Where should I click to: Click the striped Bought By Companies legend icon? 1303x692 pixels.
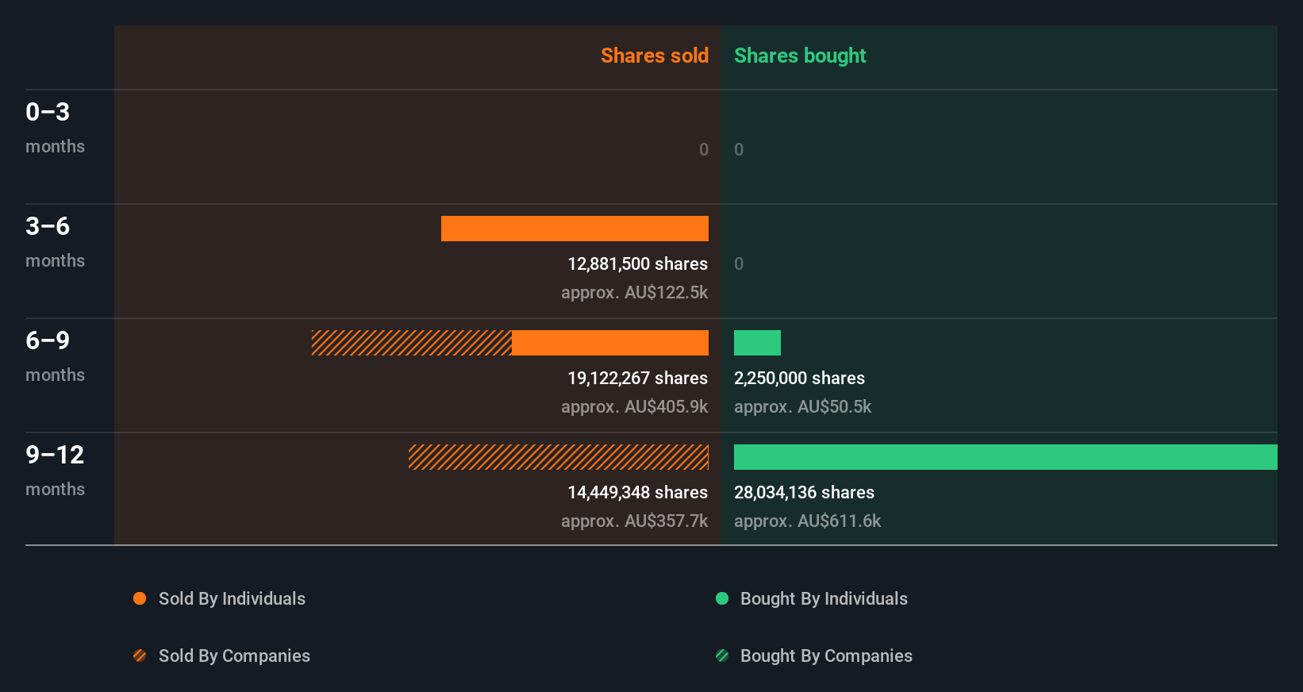[722, 655]
